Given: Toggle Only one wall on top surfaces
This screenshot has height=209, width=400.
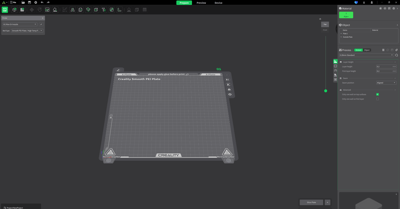Looking at the screenshot, I should point(377,94).
